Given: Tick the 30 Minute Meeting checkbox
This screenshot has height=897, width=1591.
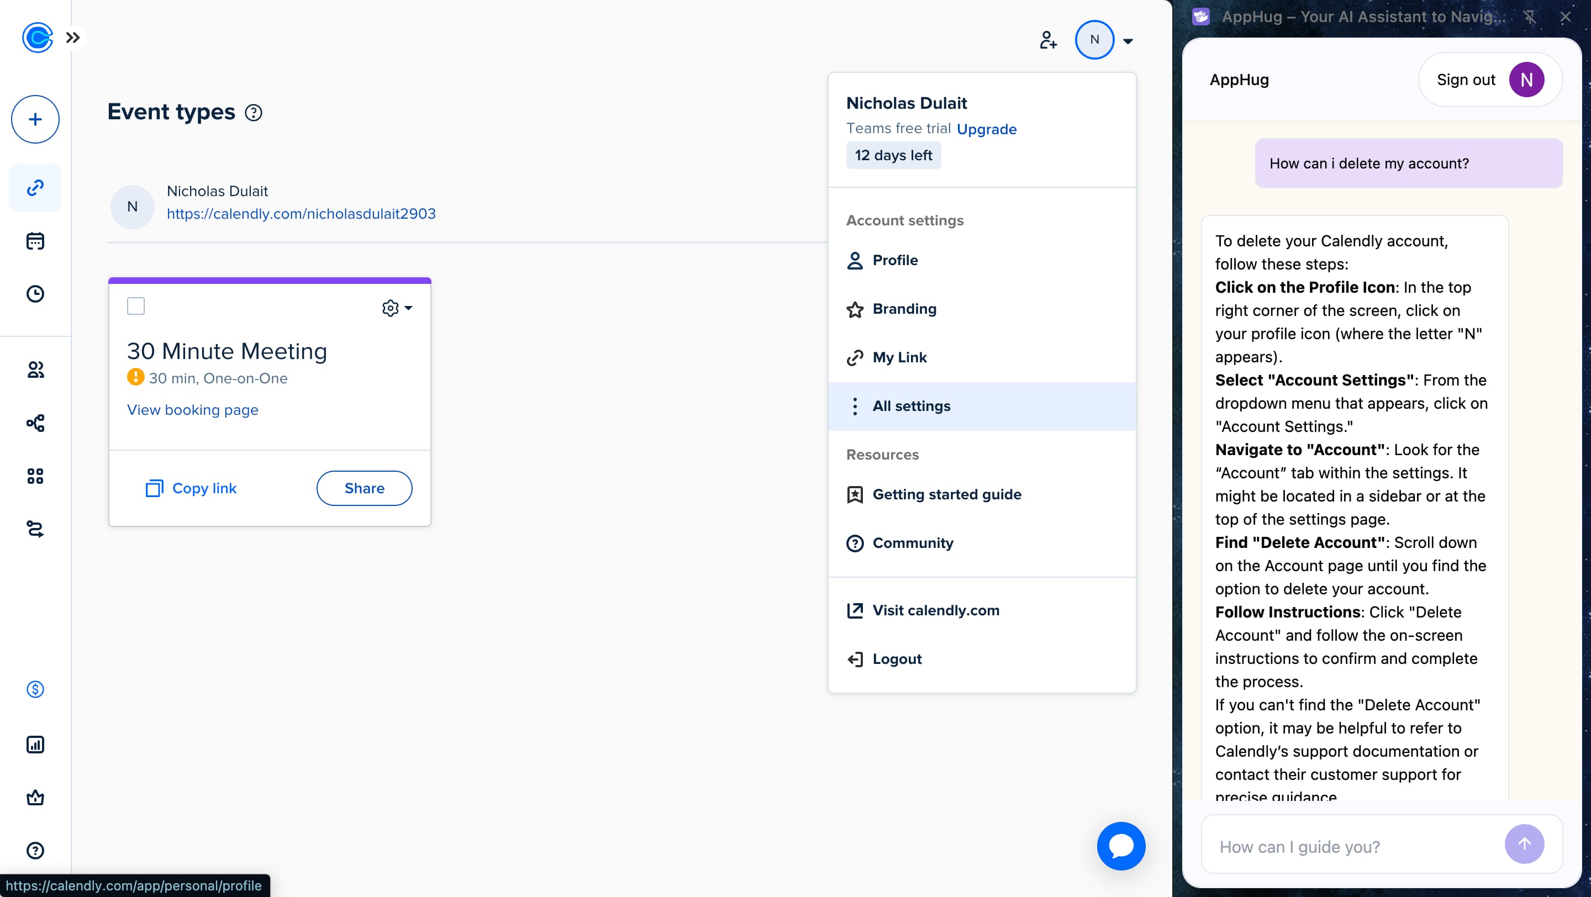Looking at the screenshot, I should [x=136, y=306].
